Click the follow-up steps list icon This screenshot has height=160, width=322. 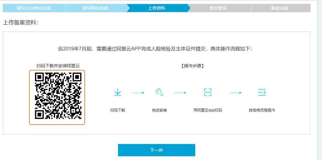262,92
